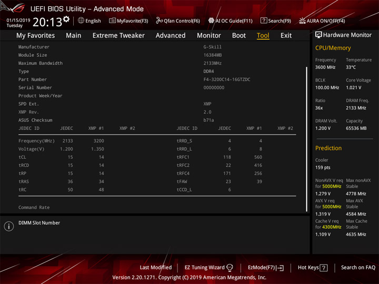Switch to the Main tab
Screen dimensions: 379x284
click(x=74, y=36)
